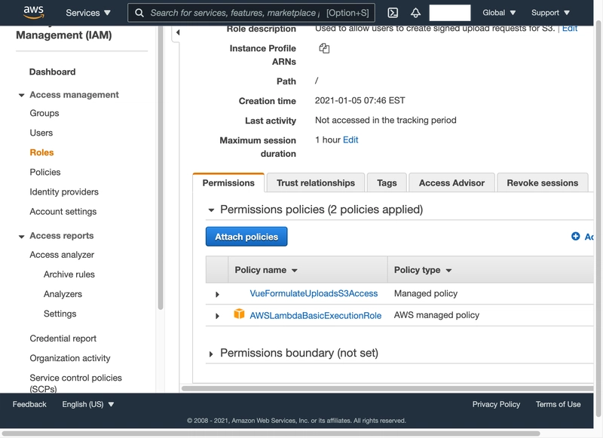Open the Services dropdown menu
Image resolution: width=603 pixels, height=438 pixels.
click(87, 13)
